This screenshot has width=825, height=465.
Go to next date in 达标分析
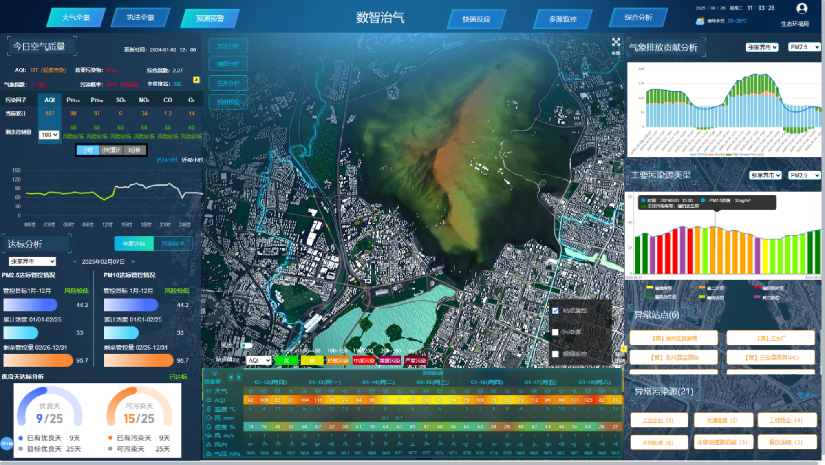point(133,261)
